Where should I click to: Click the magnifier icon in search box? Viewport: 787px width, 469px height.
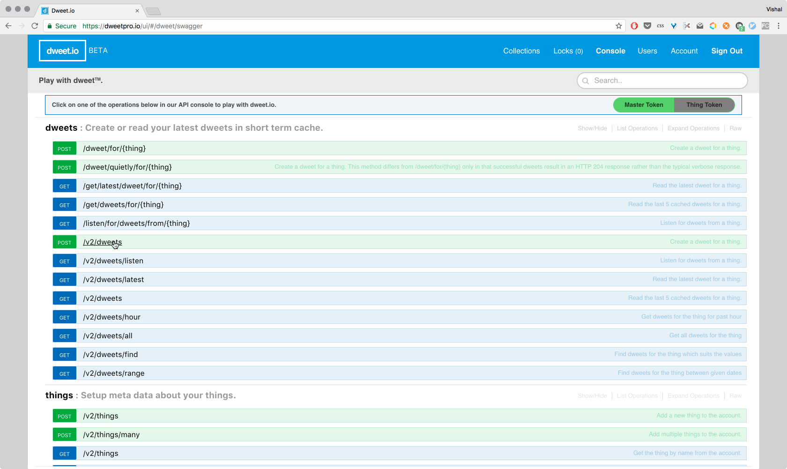(x=586, y=81)
